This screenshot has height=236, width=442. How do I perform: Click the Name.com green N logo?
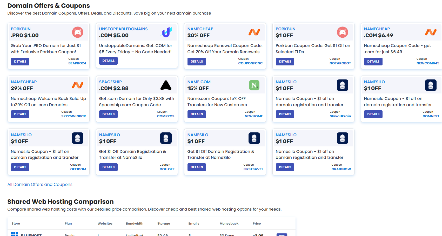(254, 85)
